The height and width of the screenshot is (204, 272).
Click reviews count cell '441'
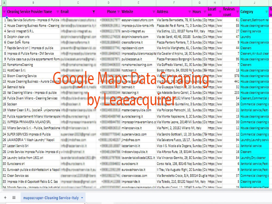231,81
